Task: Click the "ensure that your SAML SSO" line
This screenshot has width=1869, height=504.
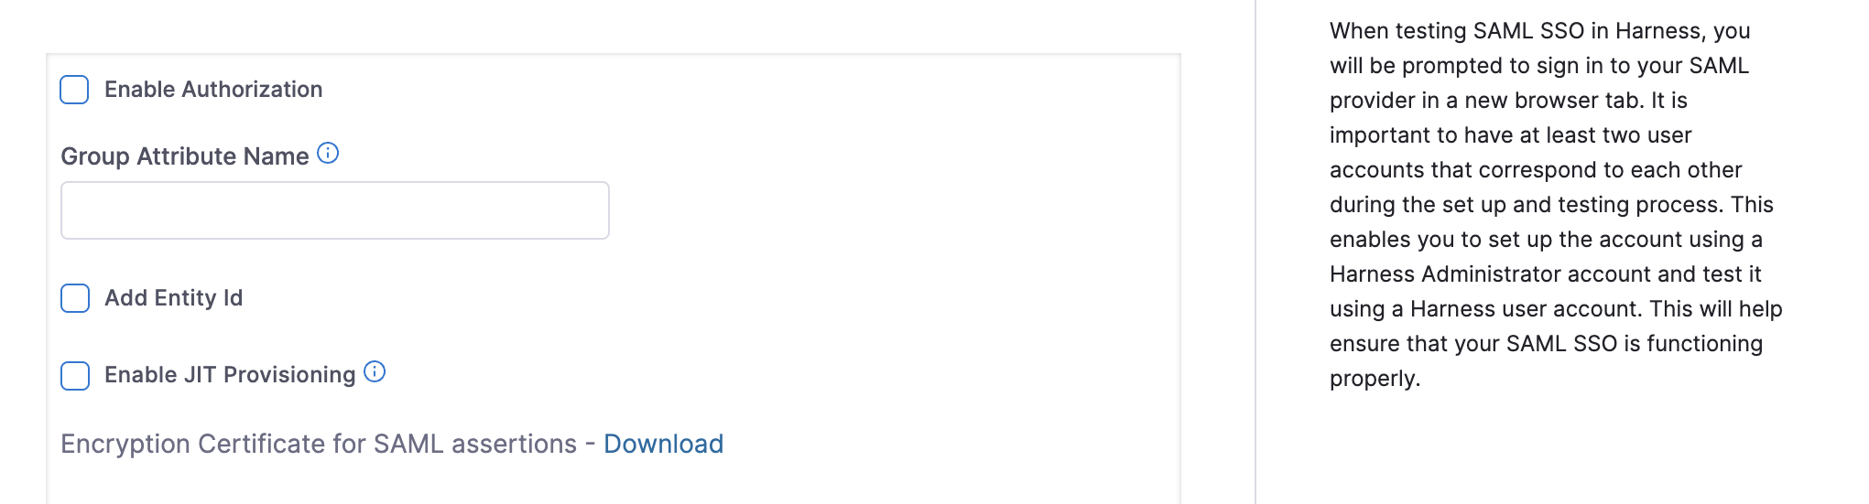Action: point(1546,344)
